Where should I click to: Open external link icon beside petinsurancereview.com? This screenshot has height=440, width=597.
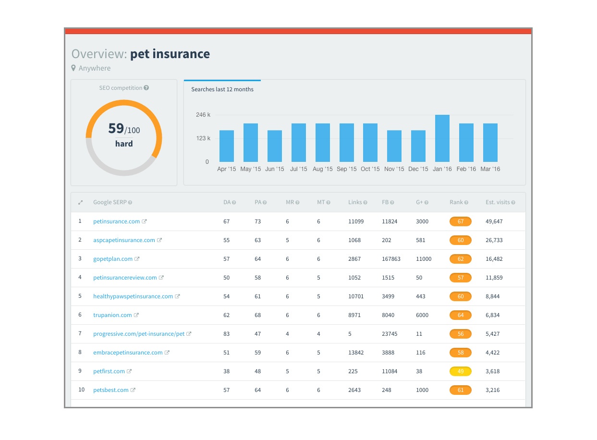click(x=161, y=278)
